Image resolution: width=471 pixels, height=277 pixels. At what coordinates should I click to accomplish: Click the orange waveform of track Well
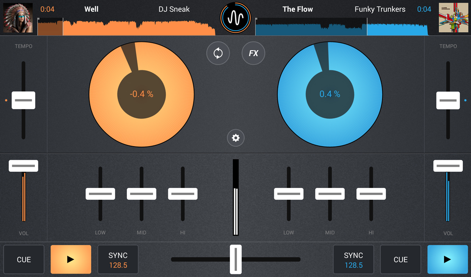click(126, 27)
